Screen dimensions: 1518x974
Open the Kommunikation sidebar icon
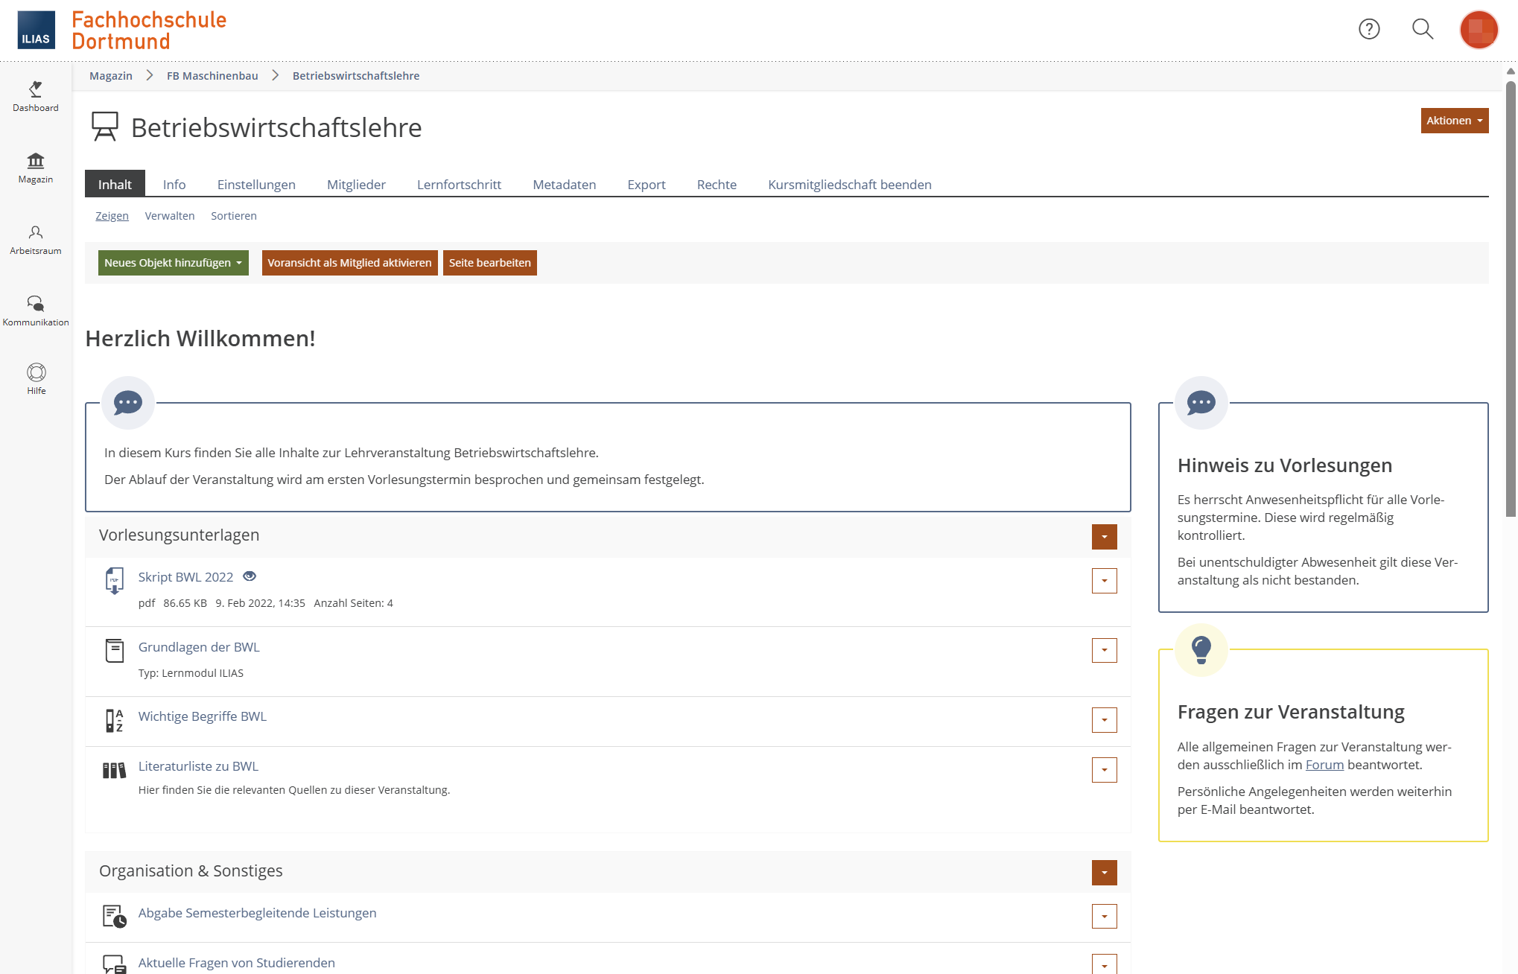coord(35,311)
